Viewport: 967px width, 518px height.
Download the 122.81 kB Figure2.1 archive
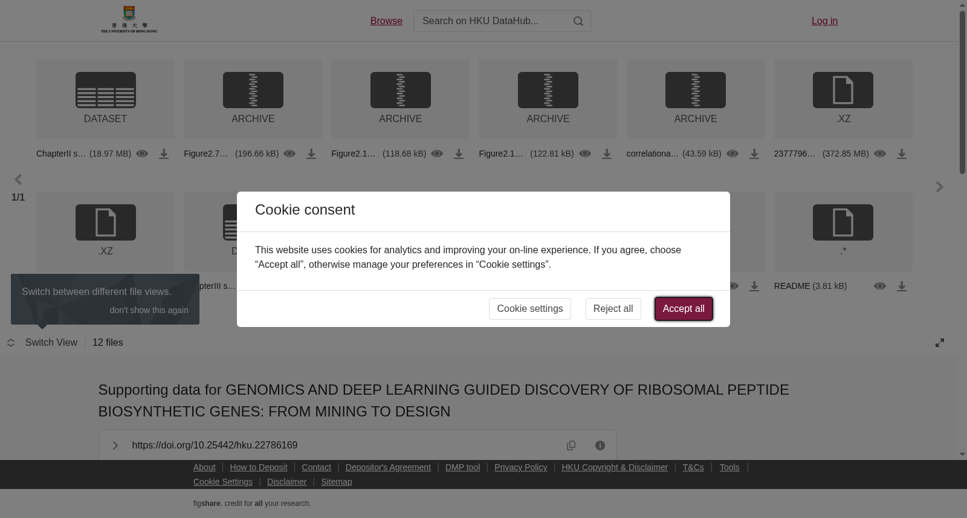click(x=607, y=154)
